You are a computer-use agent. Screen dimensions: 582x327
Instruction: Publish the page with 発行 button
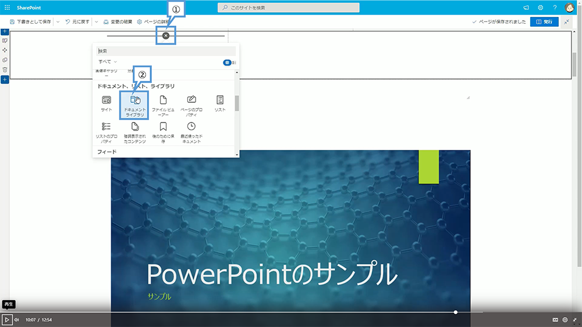point(544,22)
